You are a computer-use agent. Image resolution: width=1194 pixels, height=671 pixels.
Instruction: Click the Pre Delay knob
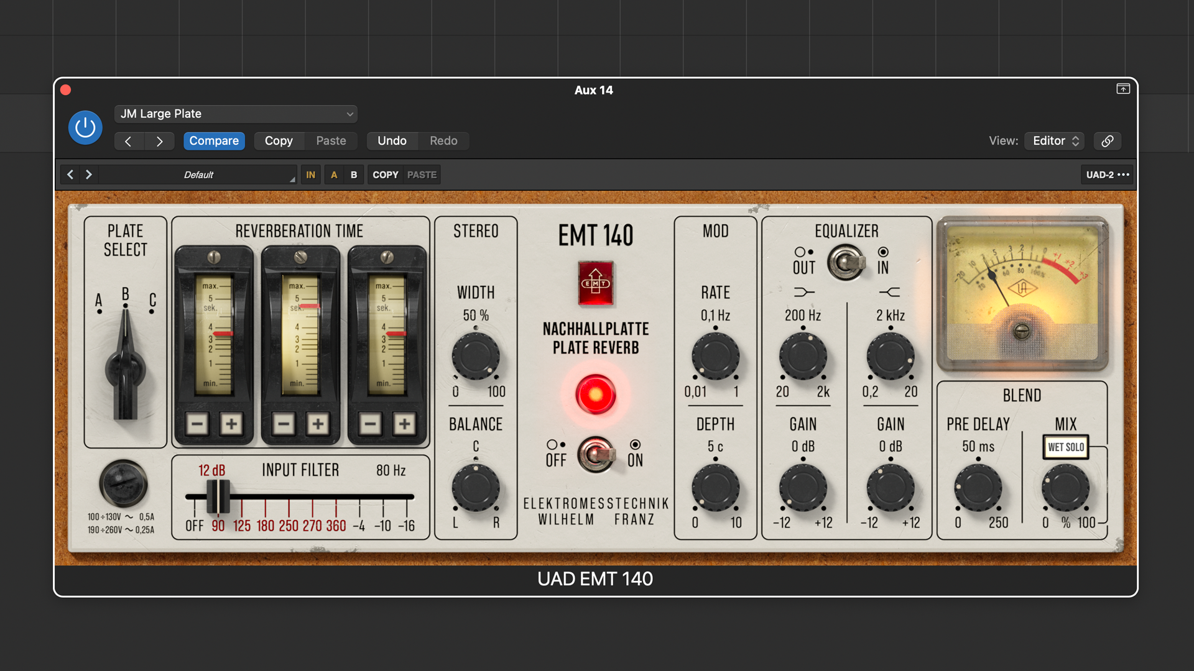click(x=978, y=487)
